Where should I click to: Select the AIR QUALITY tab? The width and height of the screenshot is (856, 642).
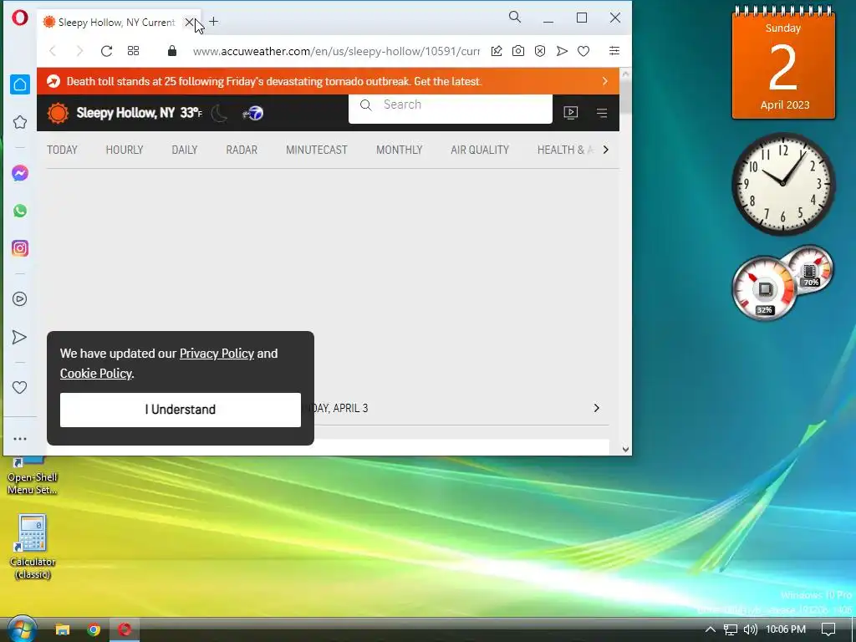pos(480,150)
